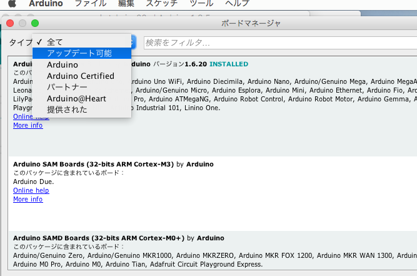The image size is (417, 276).
Task: Click the green zoom button of ボードマネージャ
Action: click(35, 23)
